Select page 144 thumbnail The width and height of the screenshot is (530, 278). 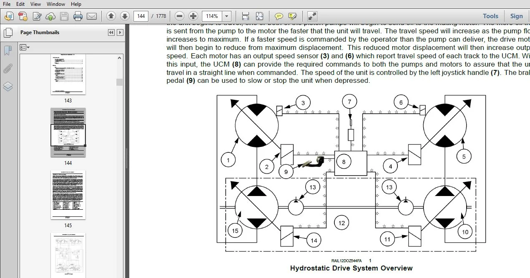(x=68, y=132)
